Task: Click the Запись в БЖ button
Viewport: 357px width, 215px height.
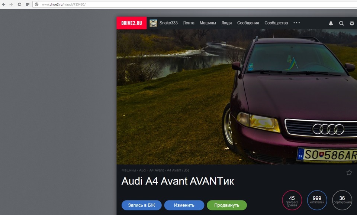Action: [142, 205]
